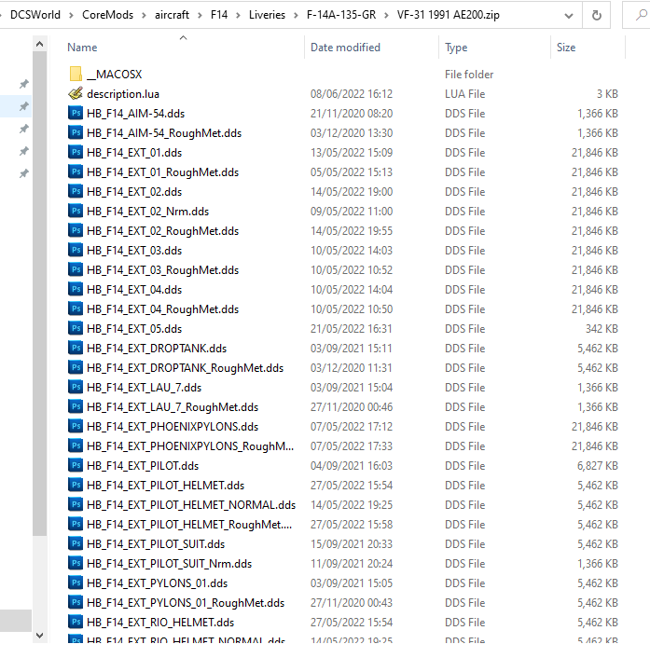Expand the chevron after CoreMods breadcrumb
The width and height of the screenshot is (650, 658).
144,16
